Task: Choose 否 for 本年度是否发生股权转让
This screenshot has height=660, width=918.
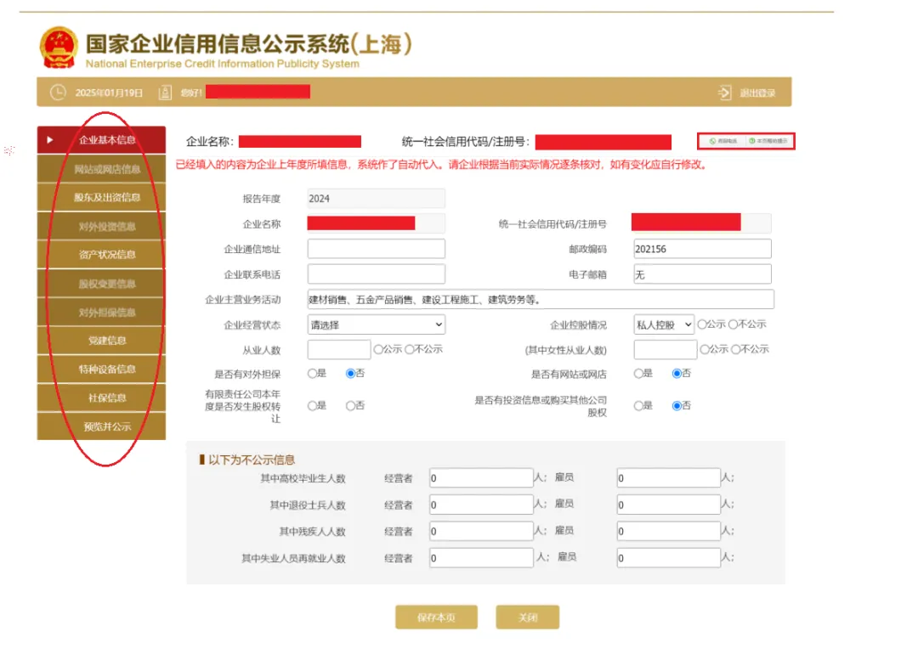Action: tap(350, 405)
